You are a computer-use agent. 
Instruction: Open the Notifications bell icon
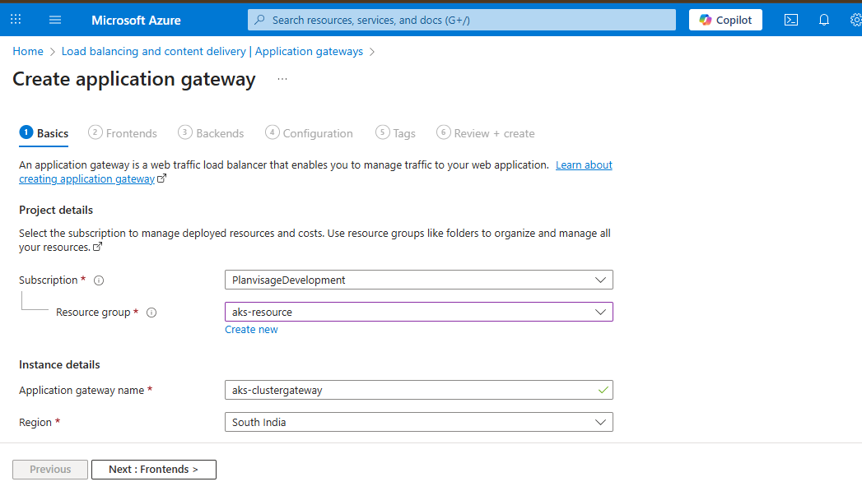coord(823,19)
